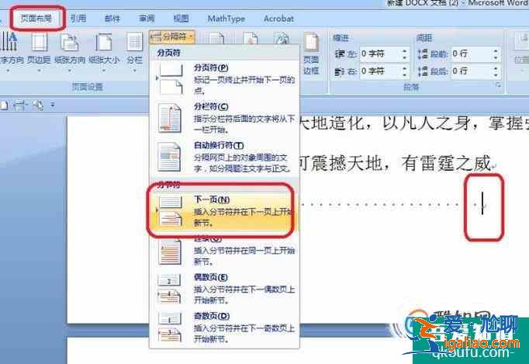Increase left indent with up arrow
Image resolution: width=529 pixels, height=364 pixels.
pos(405,51)
